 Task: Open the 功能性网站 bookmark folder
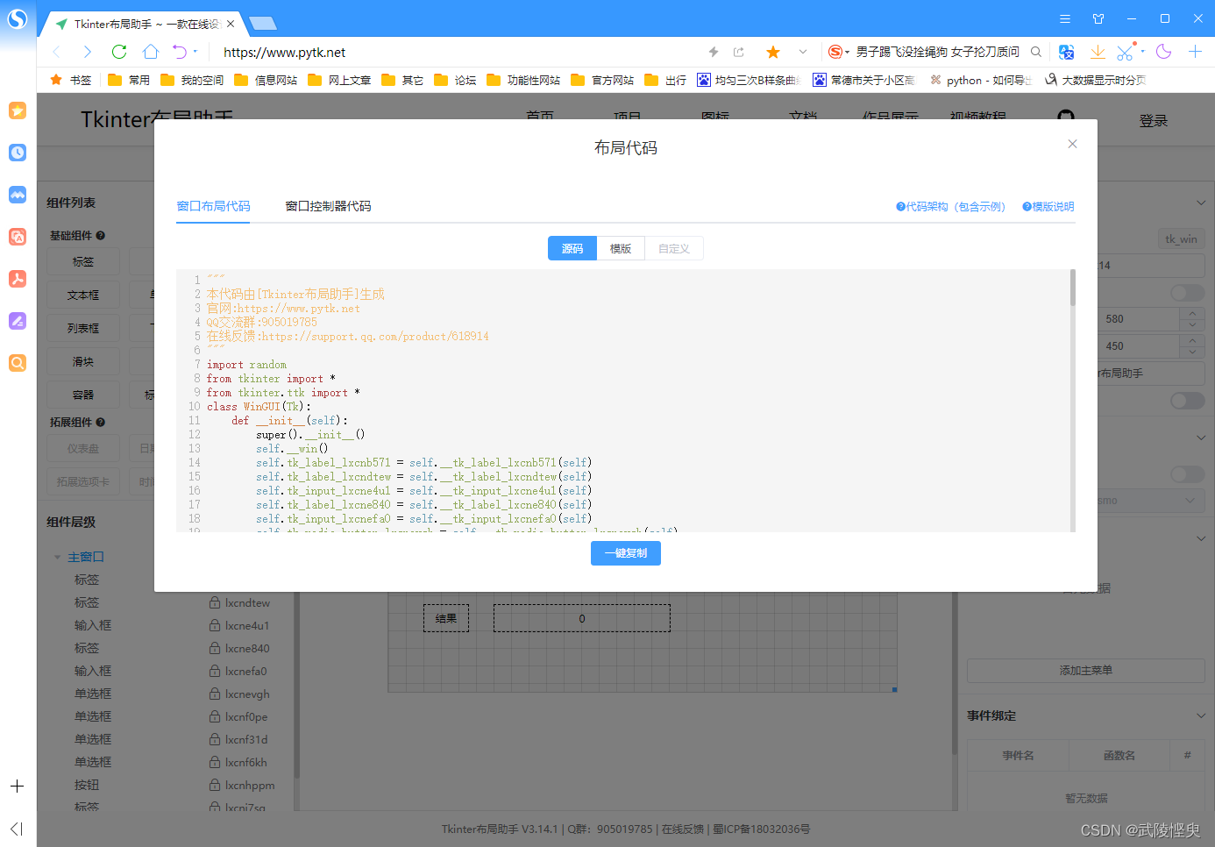click(x=523, y=80)
